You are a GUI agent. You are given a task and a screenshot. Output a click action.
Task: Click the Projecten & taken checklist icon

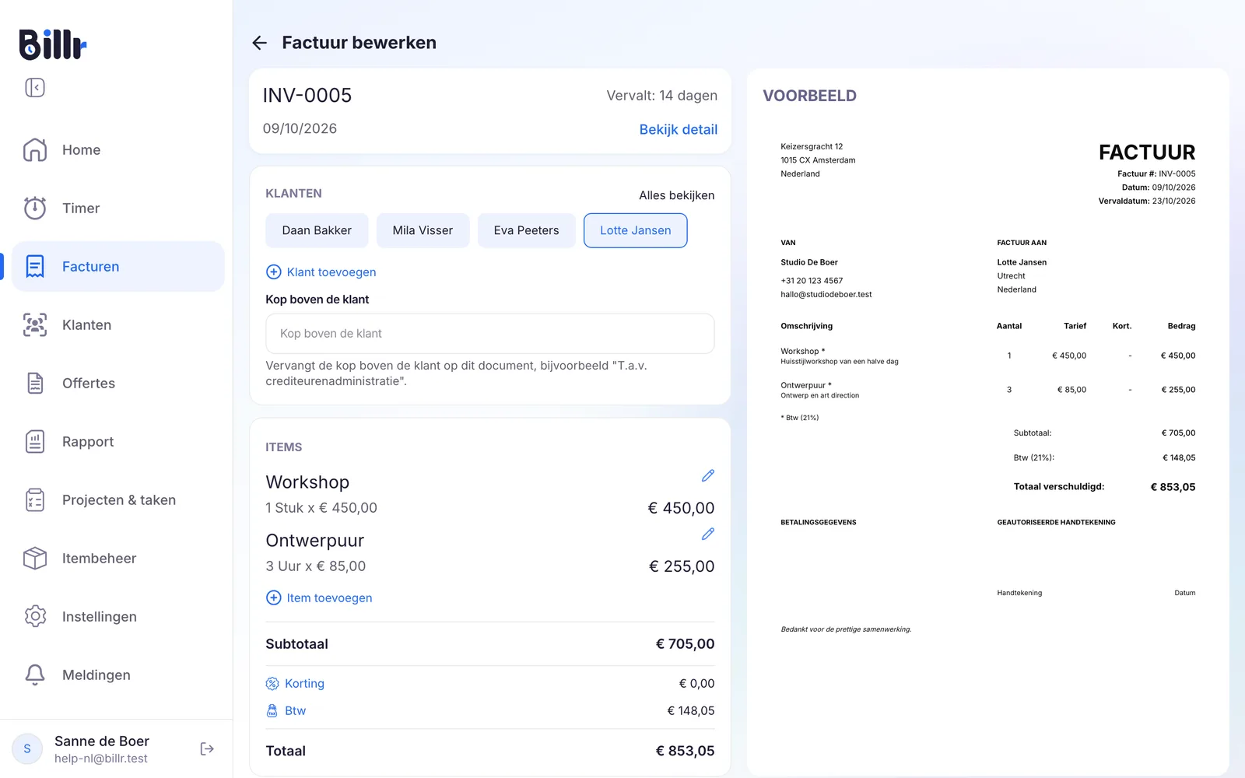(x=35, y=499)
